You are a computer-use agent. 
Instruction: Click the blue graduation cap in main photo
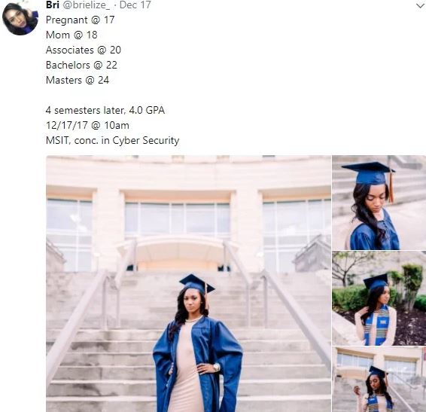point(196,284)
